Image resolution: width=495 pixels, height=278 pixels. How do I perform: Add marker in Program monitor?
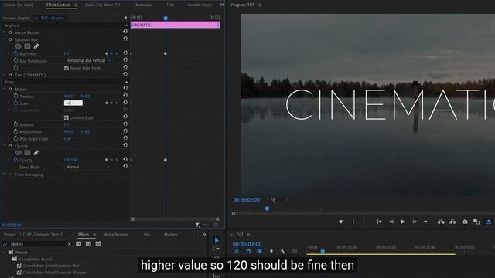(340, 222)
